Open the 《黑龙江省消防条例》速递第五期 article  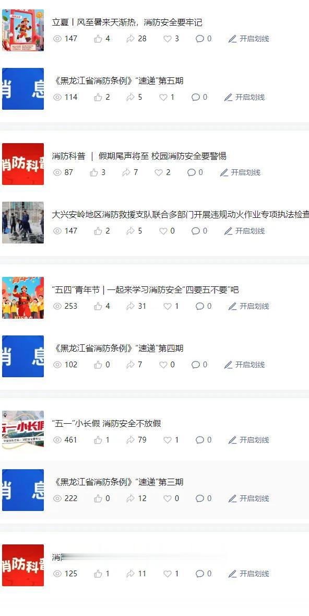(118, 81)
